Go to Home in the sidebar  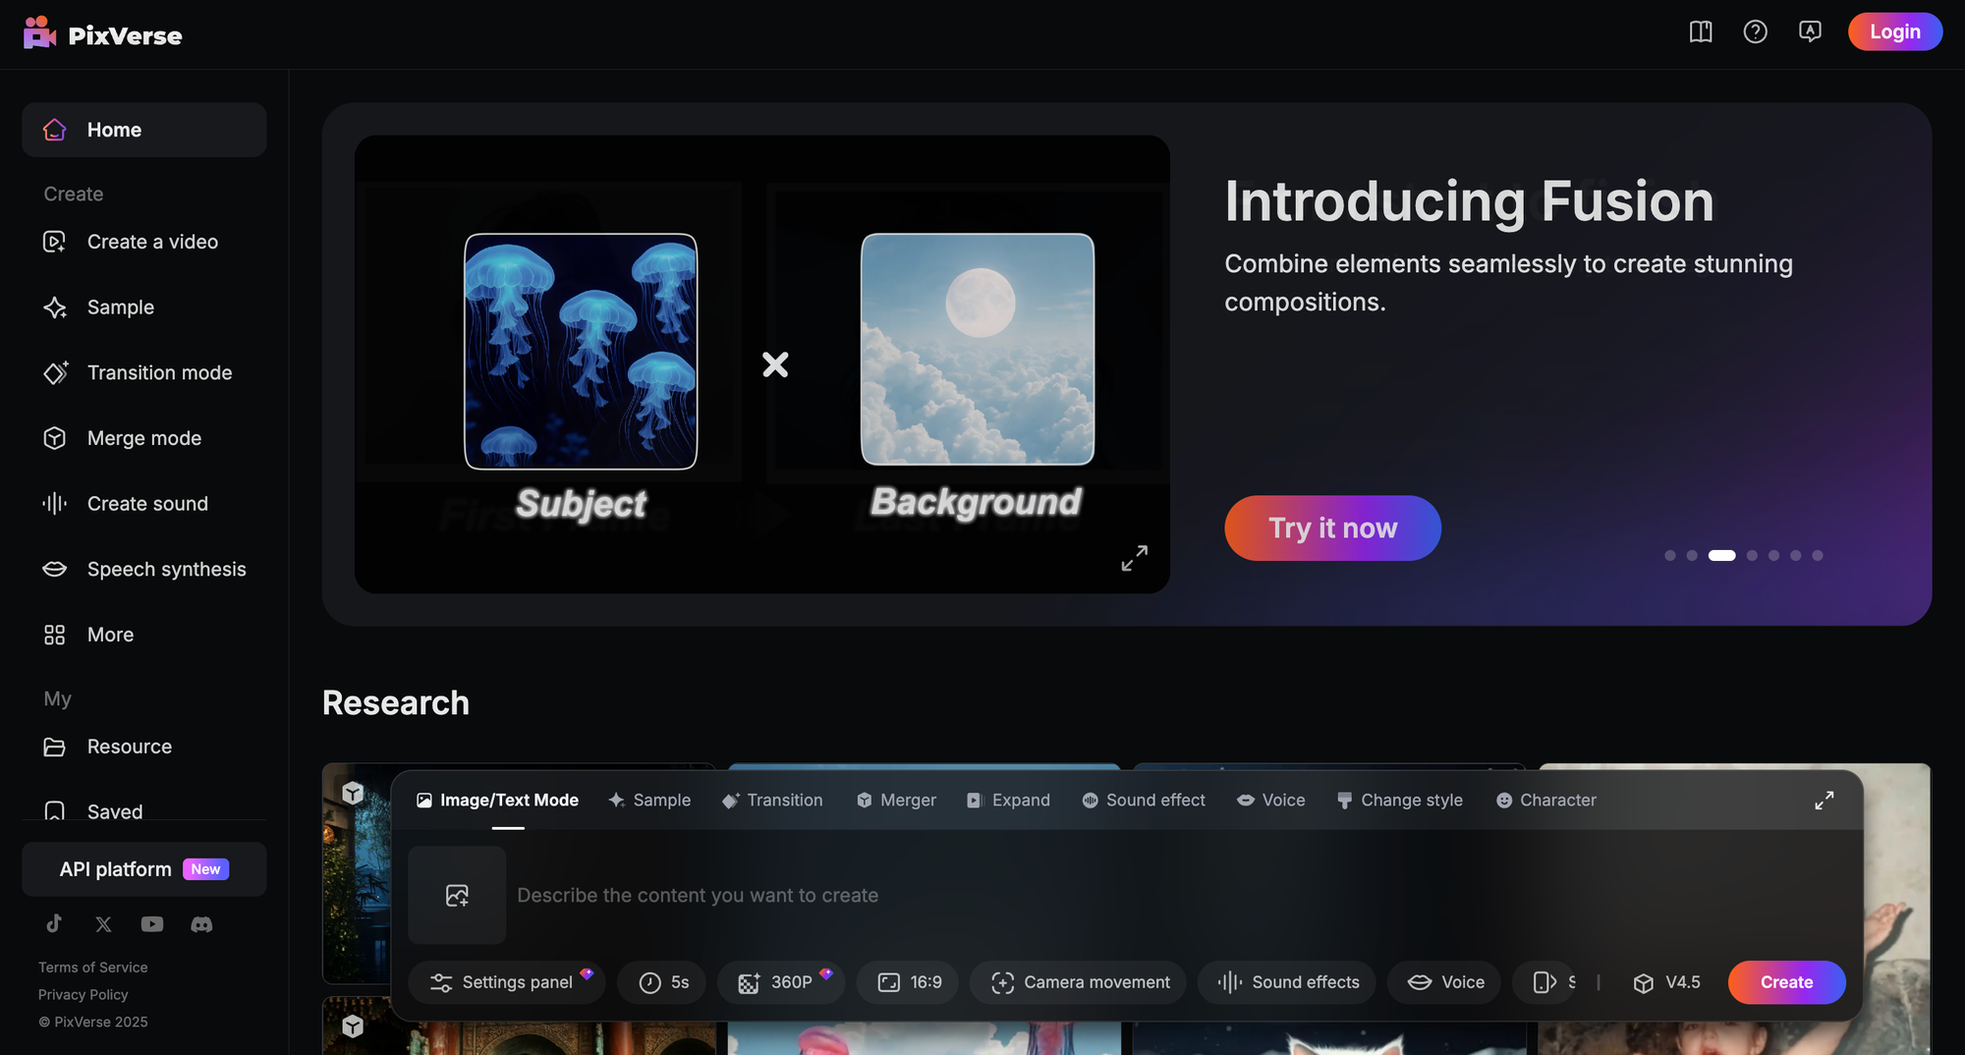[143, 130]
